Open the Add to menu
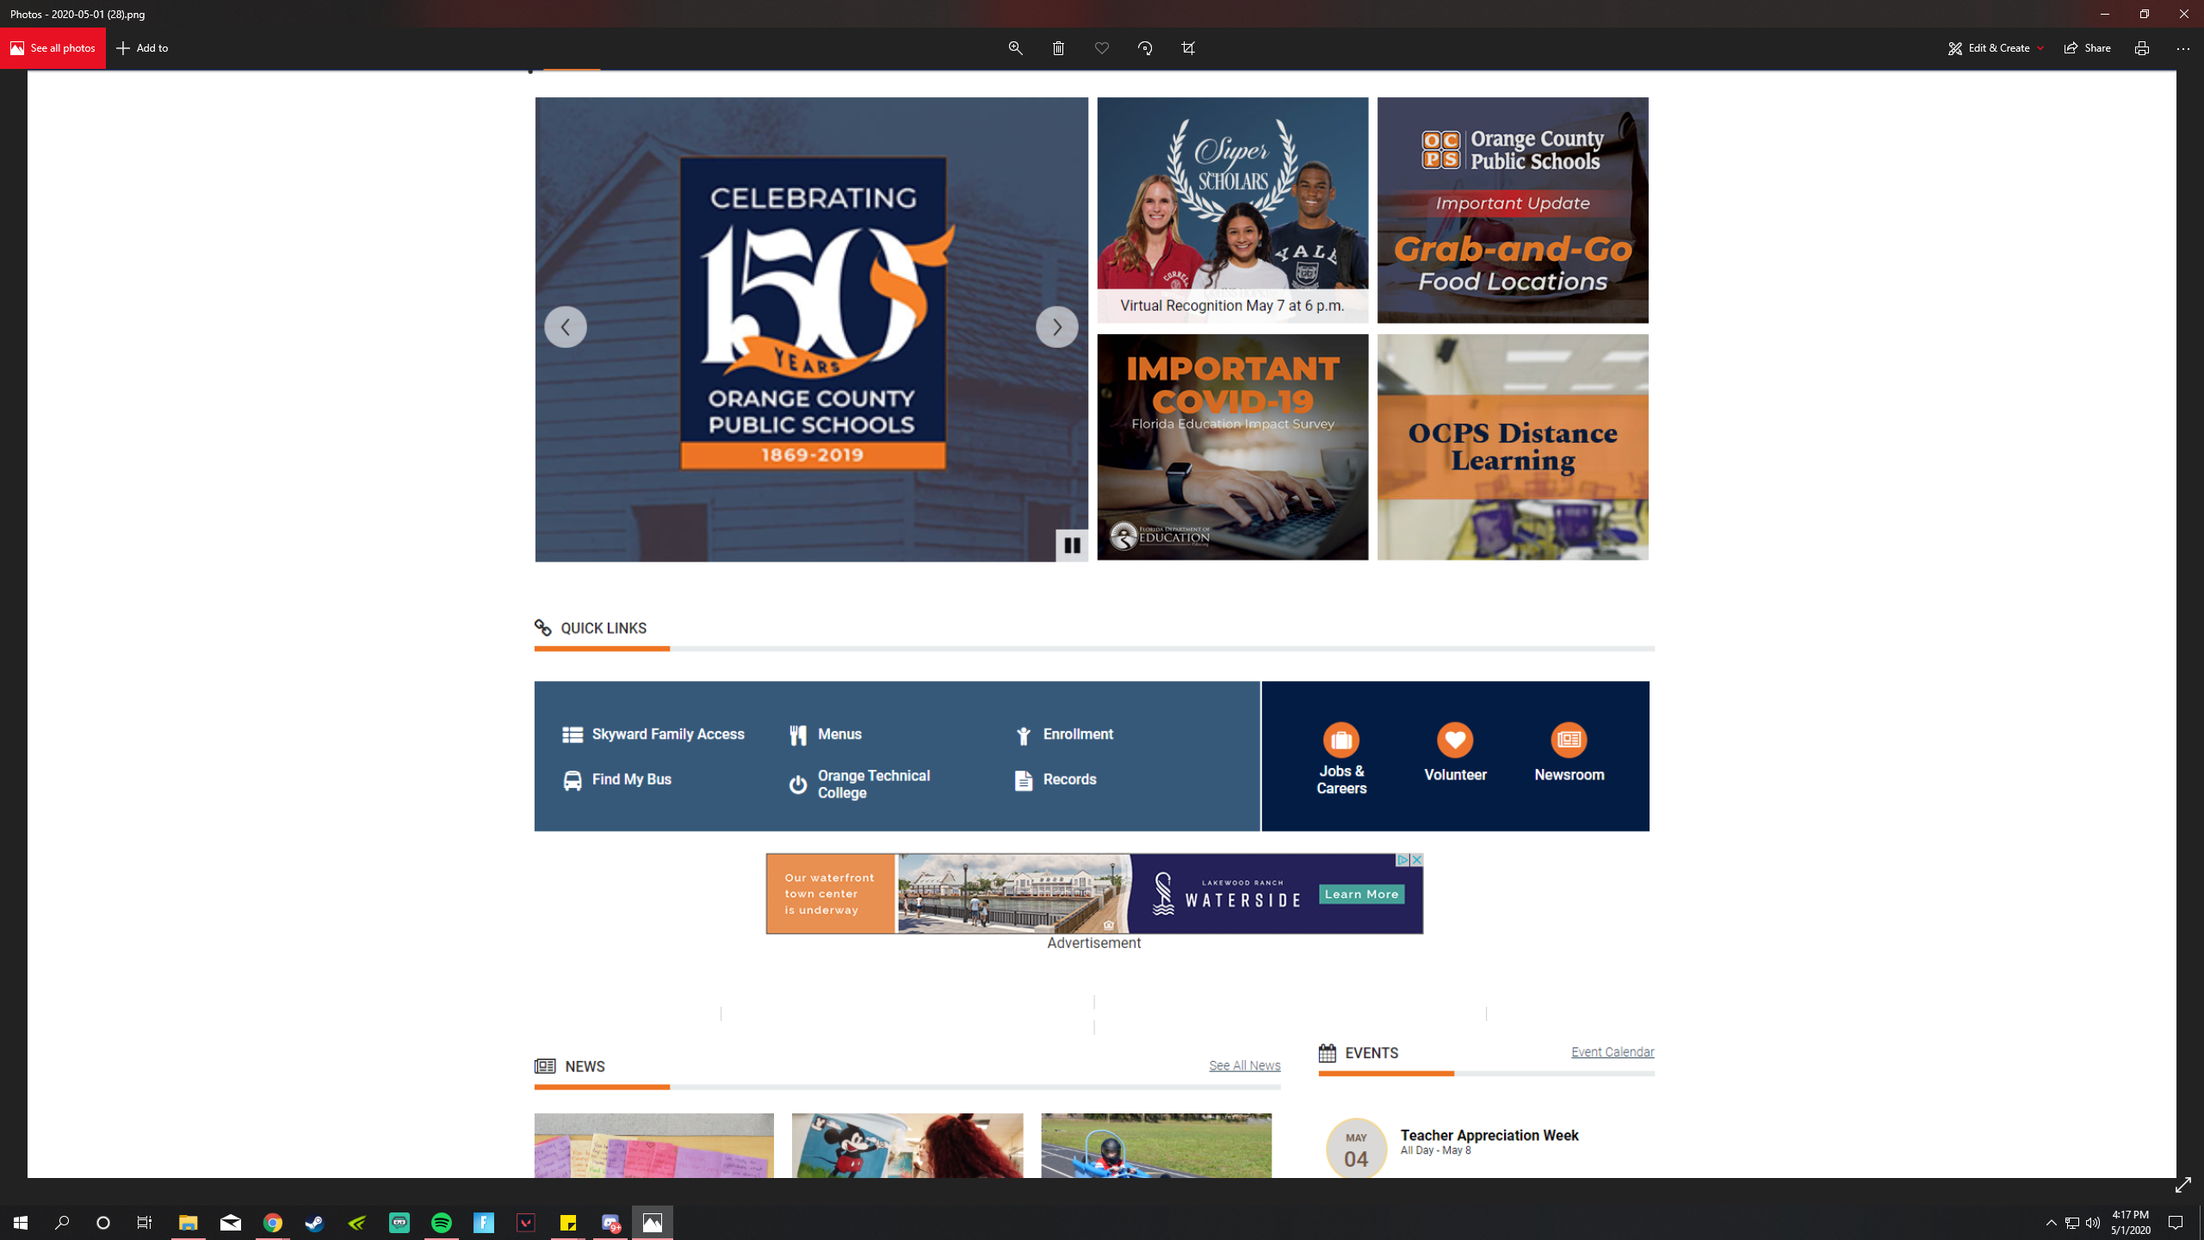The height and width of the screenshot is (1240, 2204). coord(143,48)
